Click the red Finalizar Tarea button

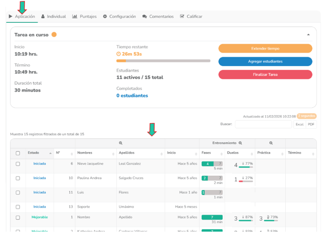coord(265,74)
